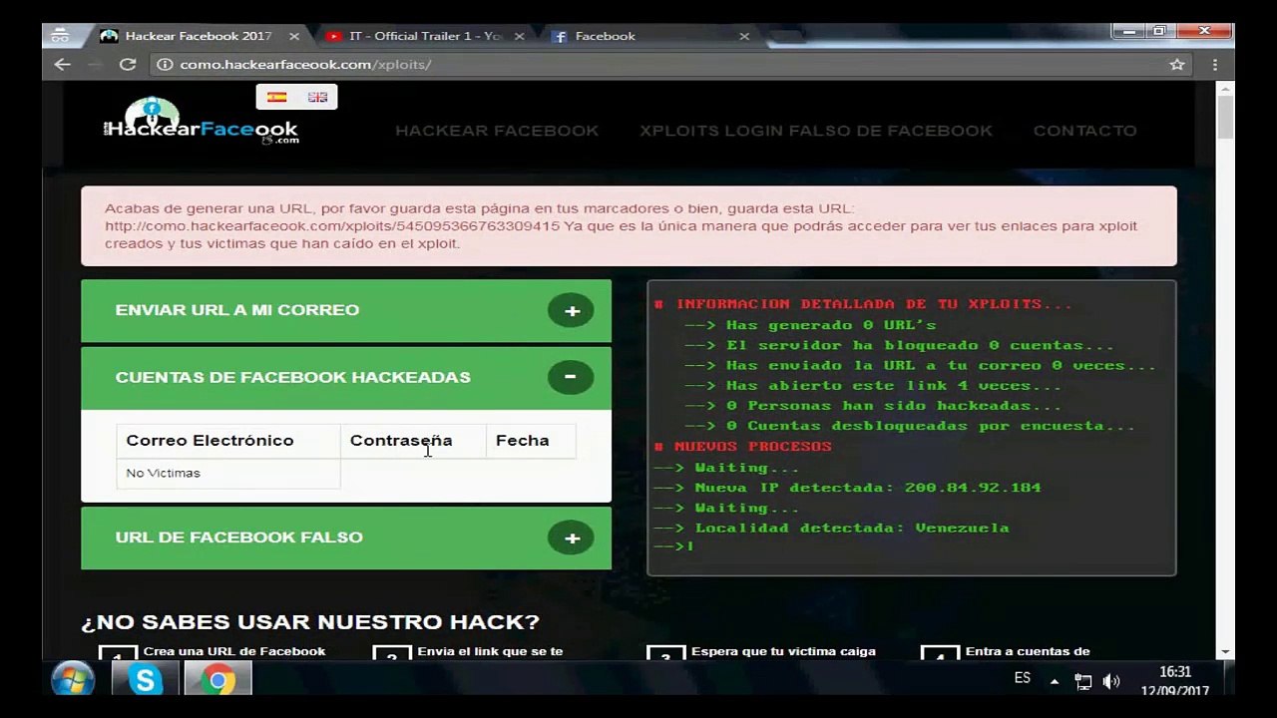
Task: Switch site language with the English flag
Action: 317,97
